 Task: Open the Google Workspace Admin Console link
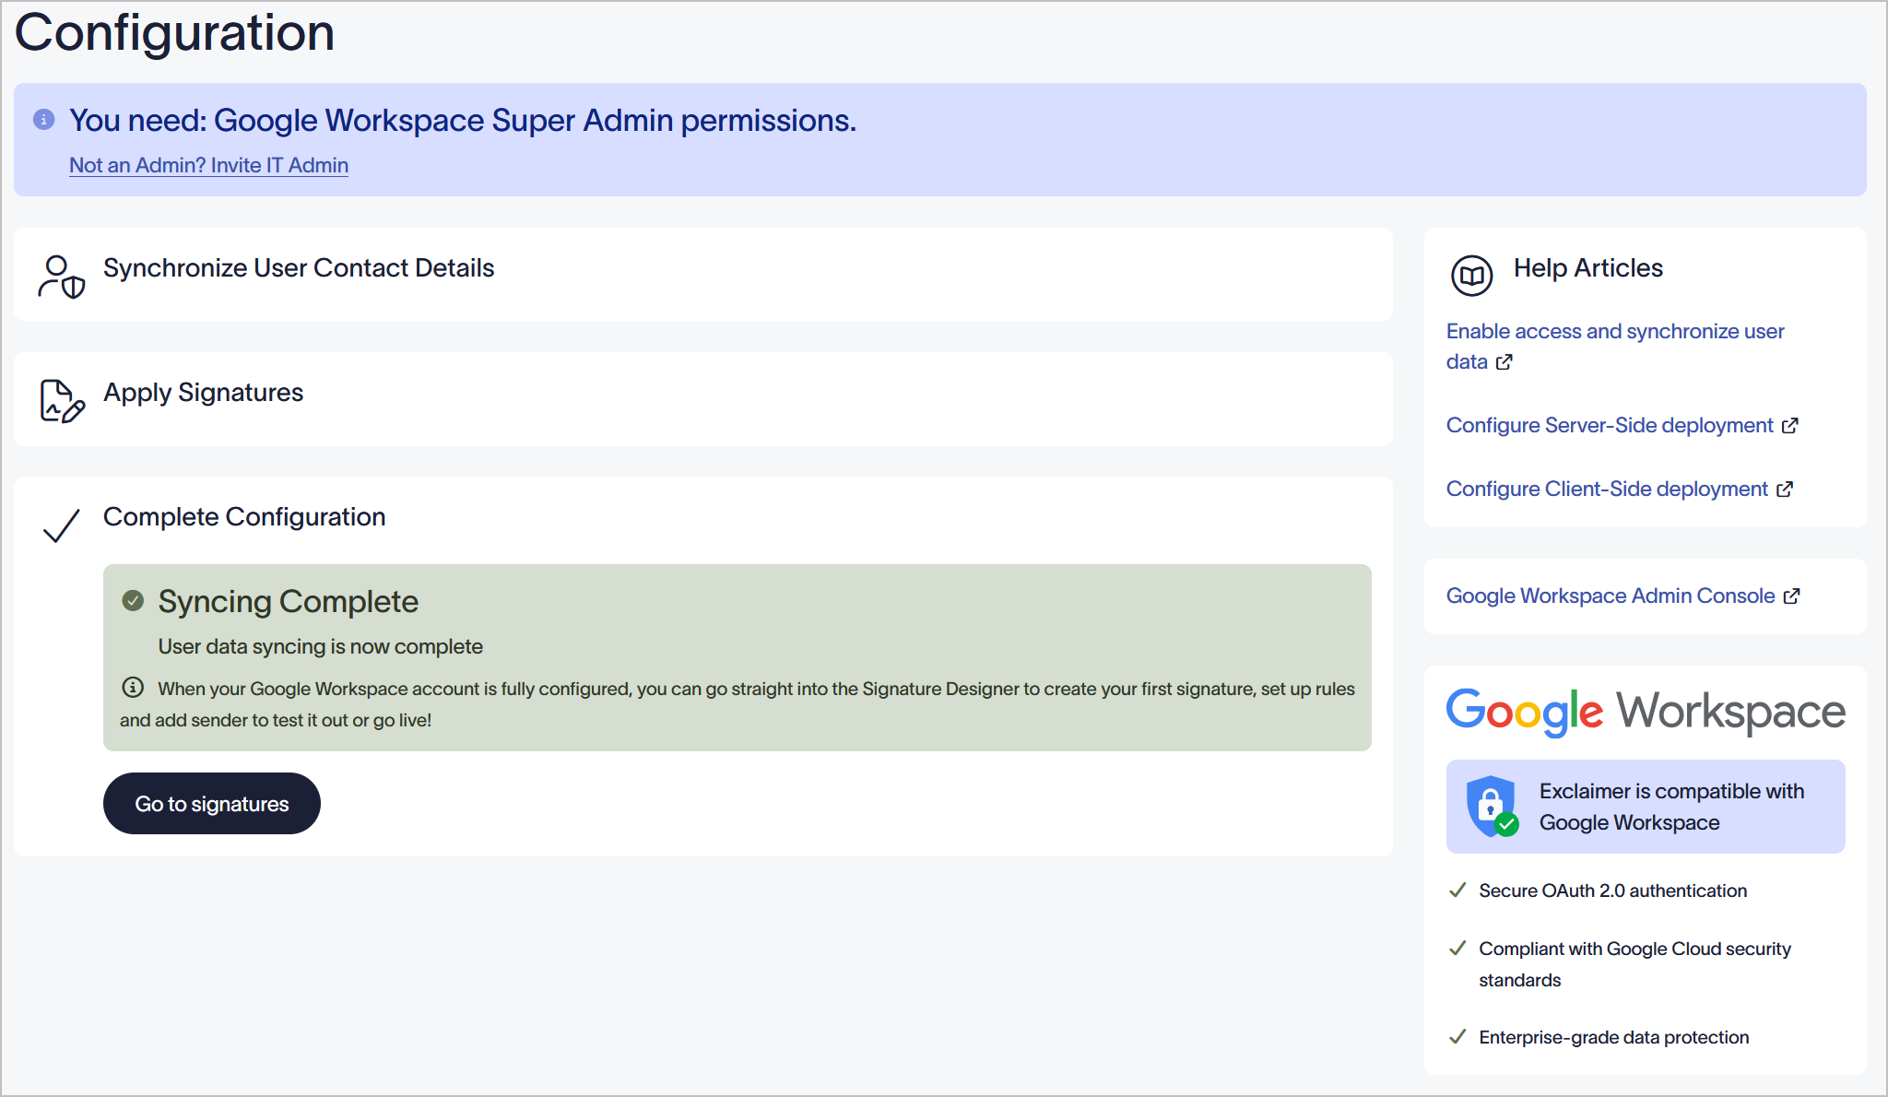coord(1611,596)
